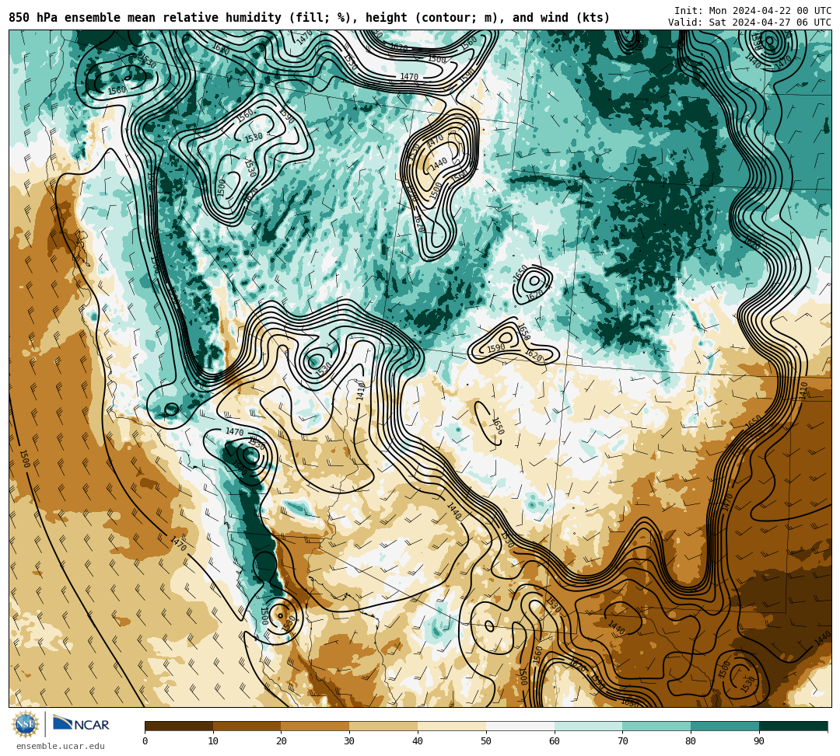Pick the darkest green 90–100 colorbar segment
The width and height of the screenshot is (840, 756).
(793, 726)
